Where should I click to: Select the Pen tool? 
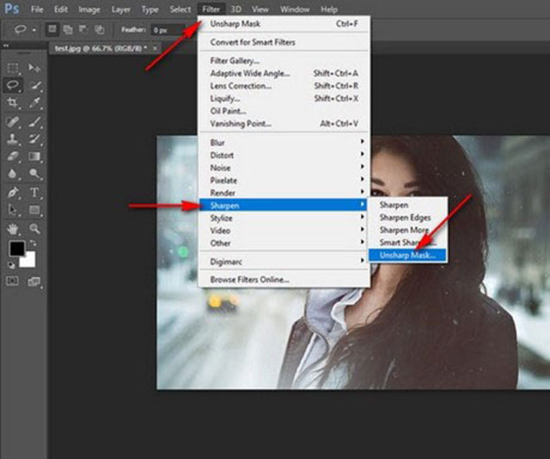[x=13, y=193]
